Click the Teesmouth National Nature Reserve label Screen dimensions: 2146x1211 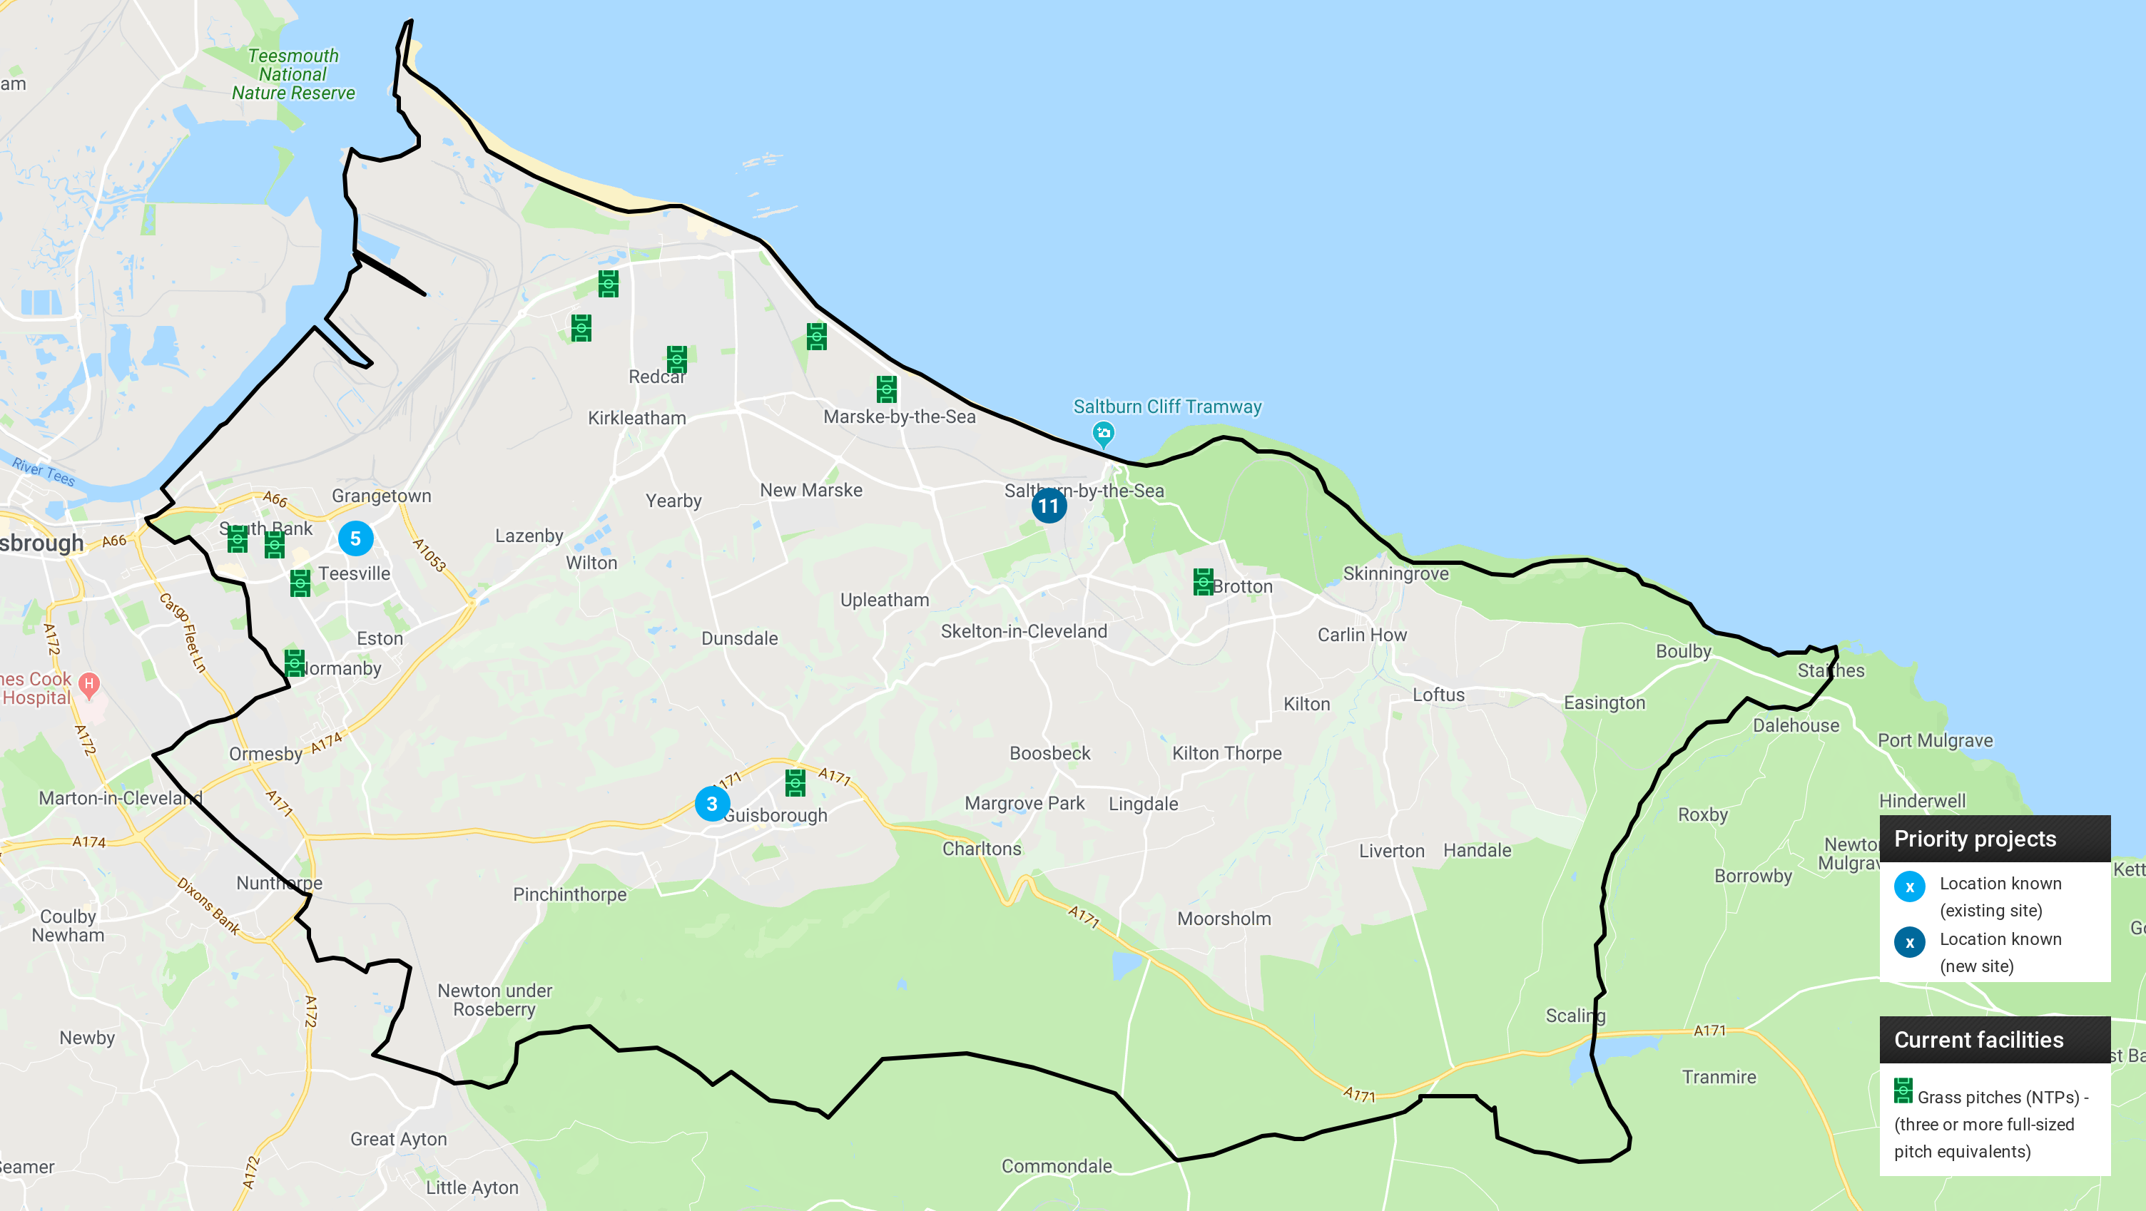[x=293, y=74]
